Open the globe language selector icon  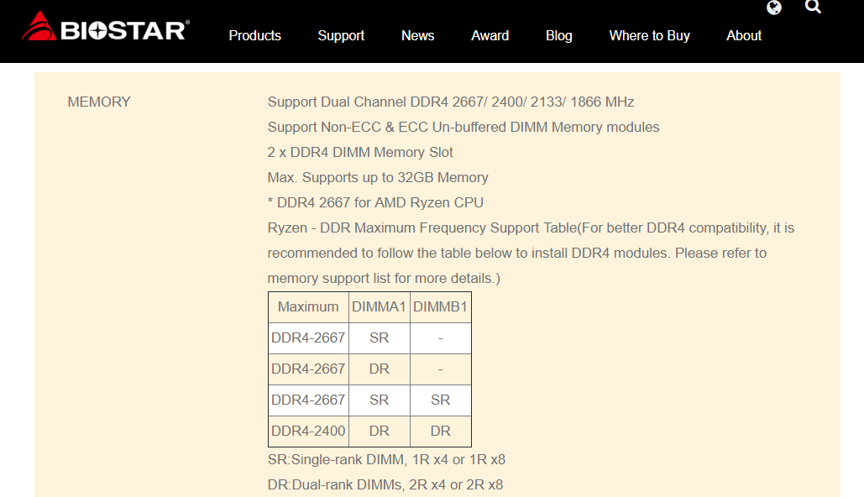tap(773, 8)
